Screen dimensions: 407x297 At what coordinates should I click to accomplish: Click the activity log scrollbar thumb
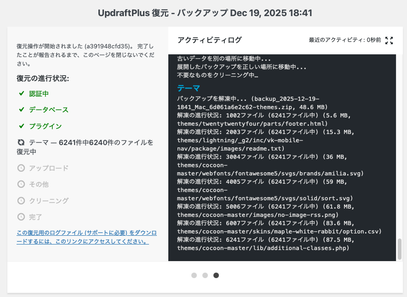point(399,249)
